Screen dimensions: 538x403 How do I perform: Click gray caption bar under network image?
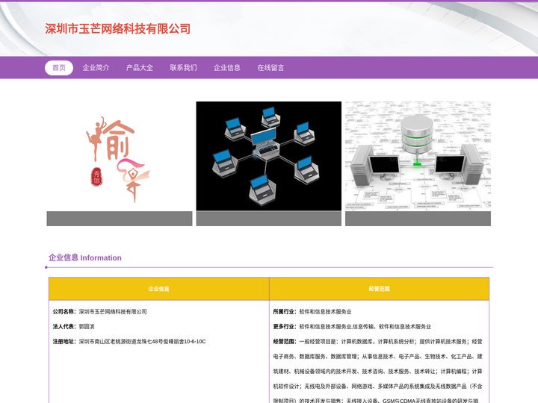pyautogui.click(x=269, y=219)
